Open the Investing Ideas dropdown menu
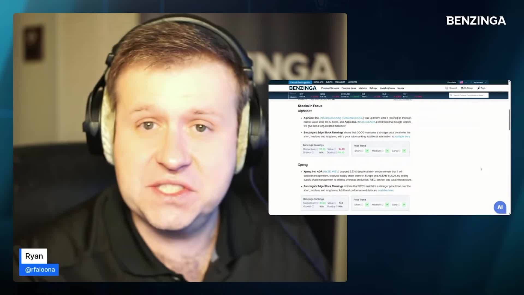This screenshot has width=524, height=295. [x=387, y=88]
